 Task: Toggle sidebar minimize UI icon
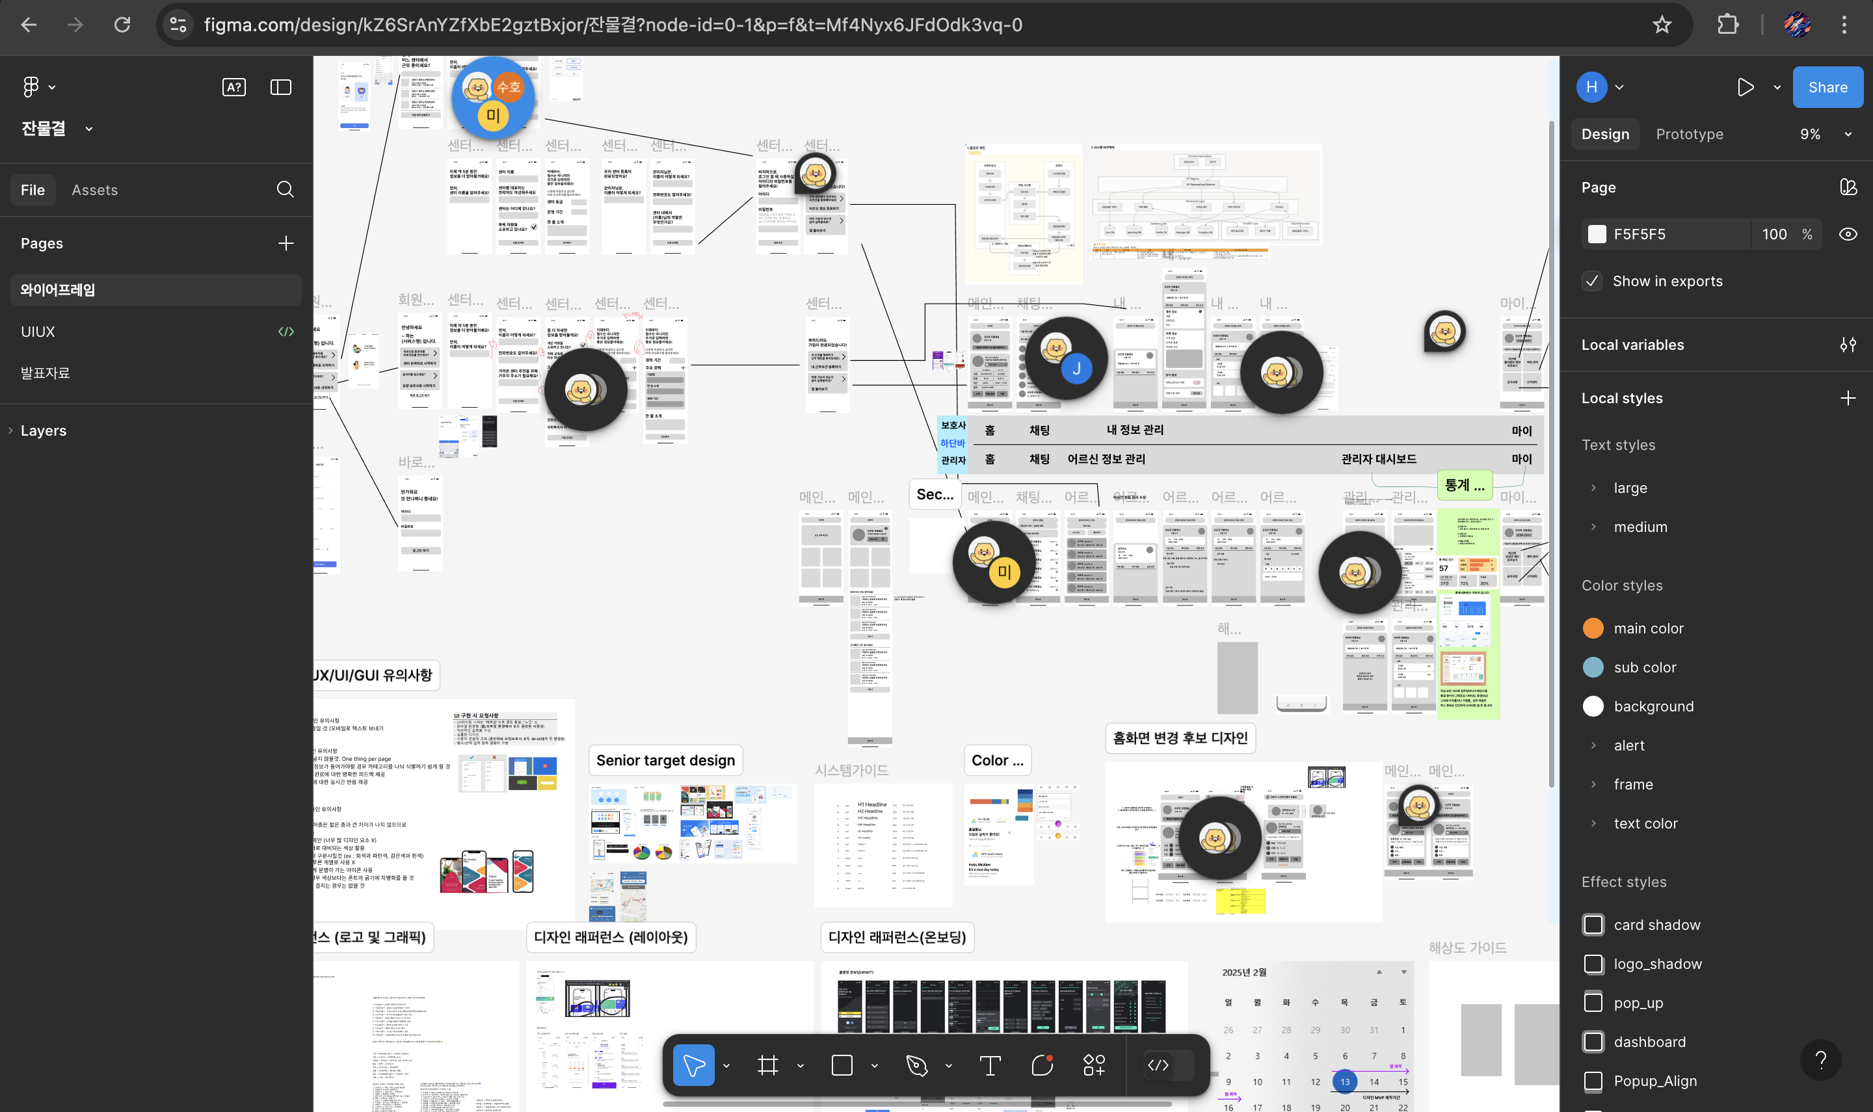click(x=280, y=87)
